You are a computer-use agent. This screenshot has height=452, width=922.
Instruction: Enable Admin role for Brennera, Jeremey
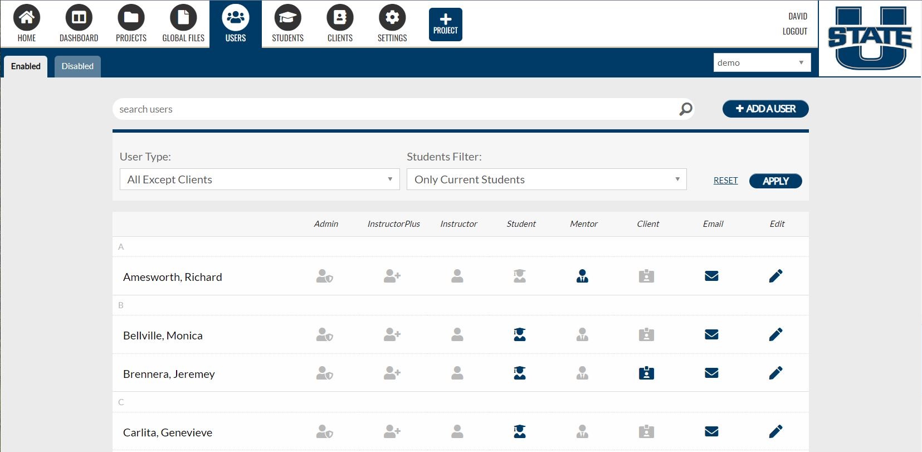tap(325, 373)
